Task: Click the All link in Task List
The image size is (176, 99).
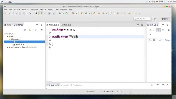Action: [x=160, y=40]
